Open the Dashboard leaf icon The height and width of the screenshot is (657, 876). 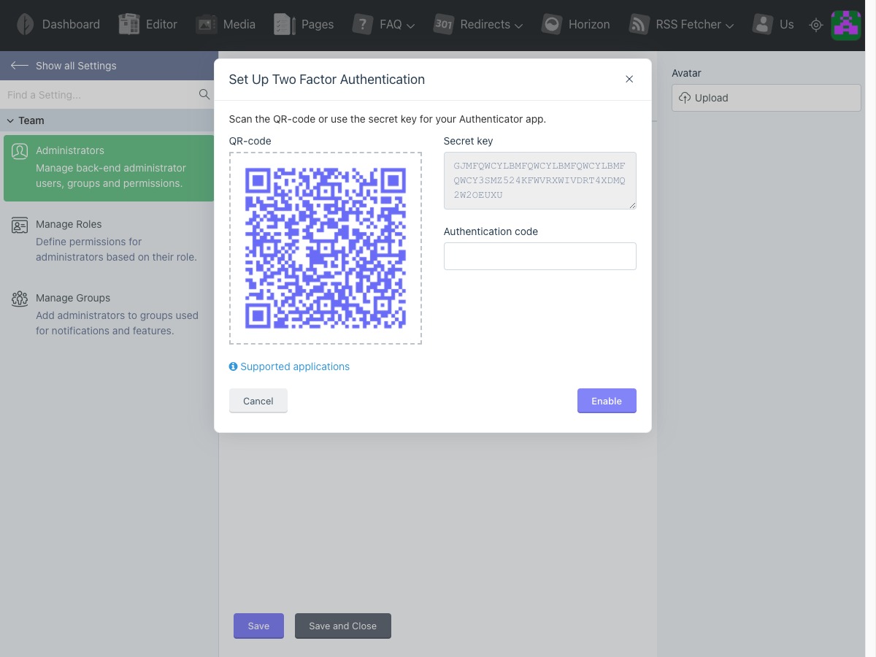tap(25, 24)
